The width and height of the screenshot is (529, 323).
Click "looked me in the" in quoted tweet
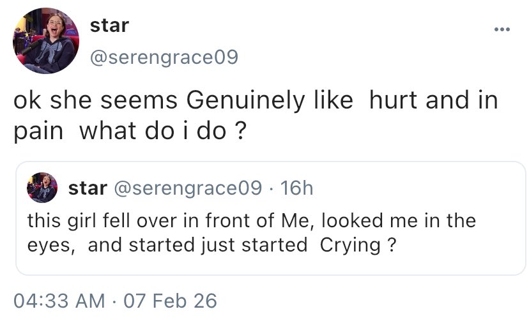(399, 222)
